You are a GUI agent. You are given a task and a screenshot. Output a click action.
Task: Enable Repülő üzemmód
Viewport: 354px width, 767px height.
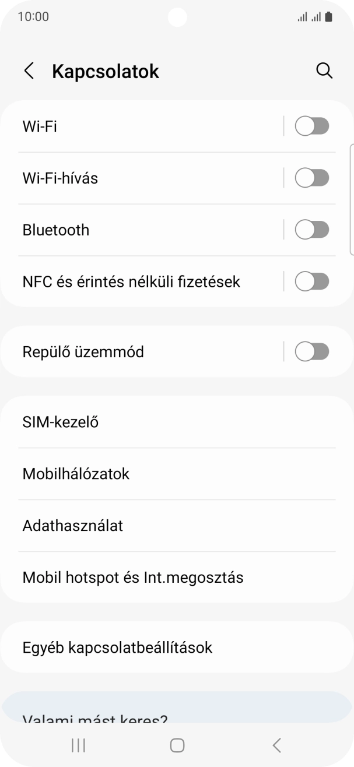(x=311, y=351)
